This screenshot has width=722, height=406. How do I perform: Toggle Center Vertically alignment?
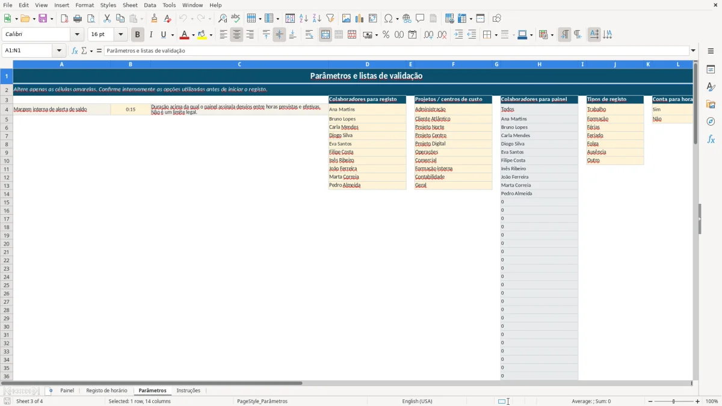pyautogui.click(x=279, y=35)
